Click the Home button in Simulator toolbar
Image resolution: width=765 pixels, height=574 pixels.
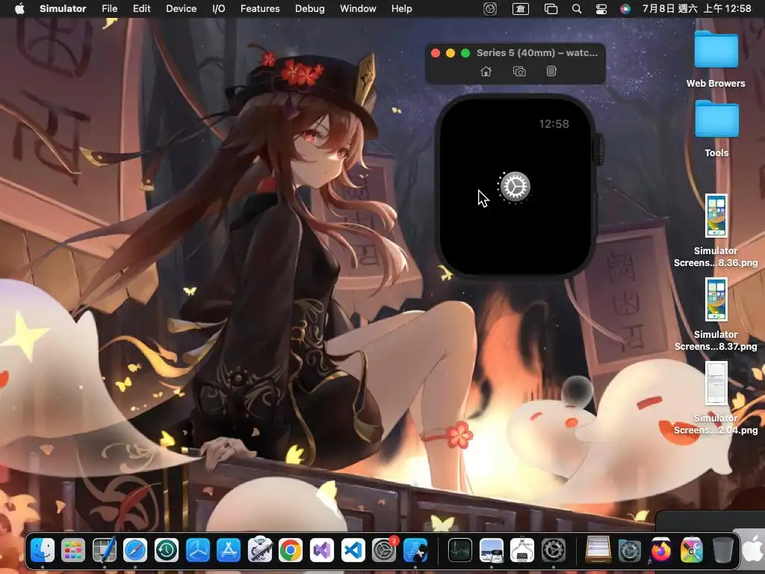point(486,71)
